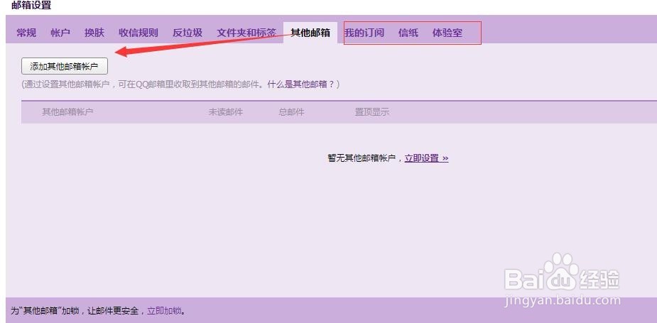Switch to the 我的订阅 tab
Screen dimensions: 657x323
[364, 33]
